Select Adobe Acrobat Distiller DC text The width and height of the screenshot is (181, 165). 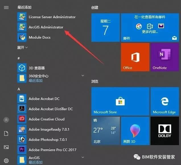coord(51,109)
